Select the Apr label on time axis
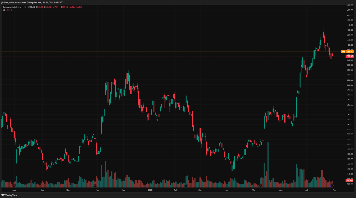 click(227, 189)
